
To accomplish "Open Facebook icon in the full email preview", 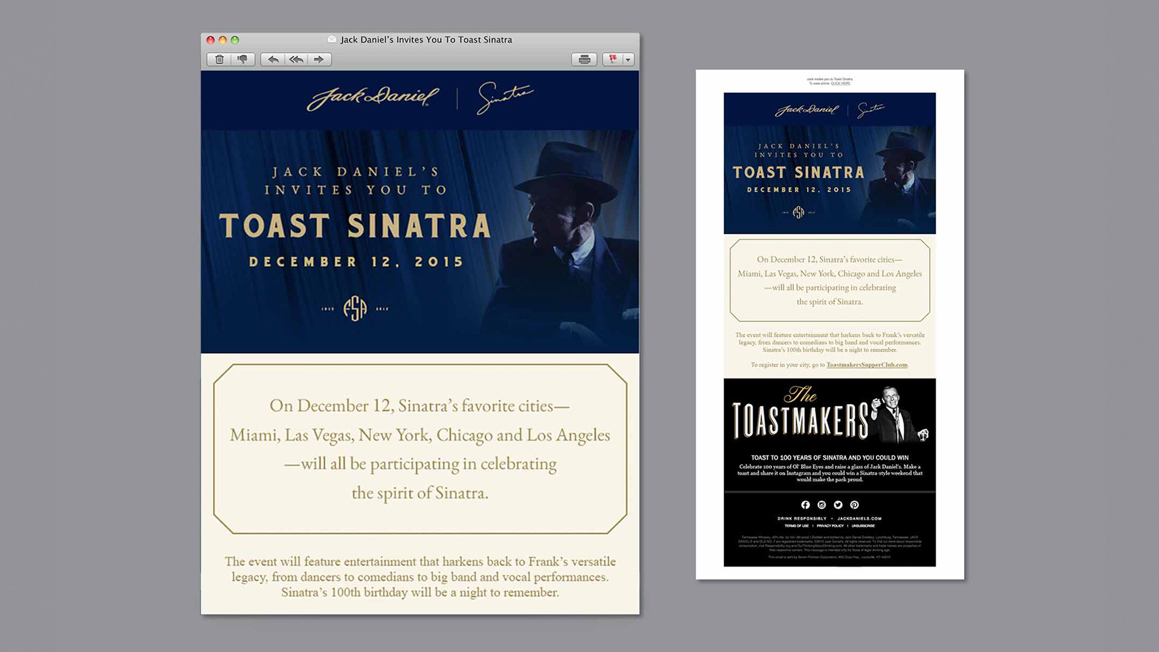I will (805, 505).
